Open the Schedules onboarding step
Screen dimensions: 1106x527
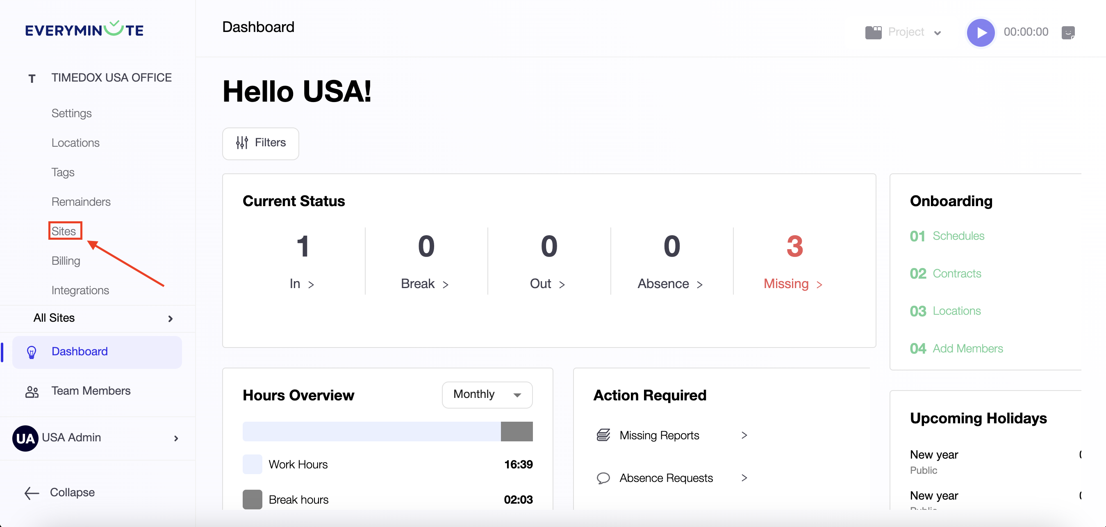pos(958,236)
